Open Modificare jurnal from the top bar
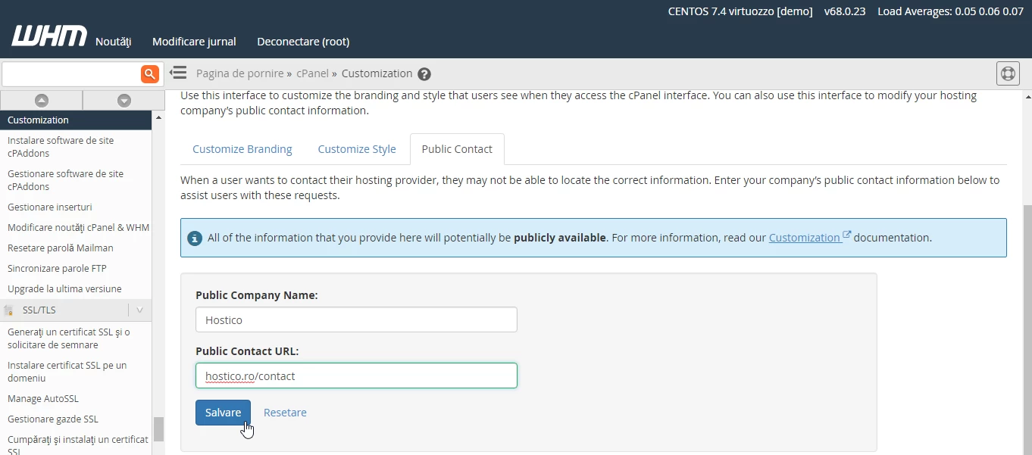 (x=194, y=42)
